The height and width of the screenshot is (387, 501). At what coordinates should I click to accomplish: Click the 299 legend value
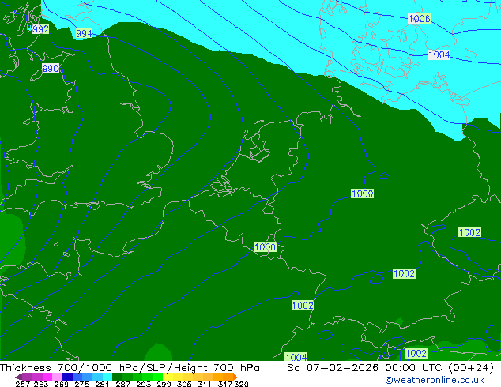(x=164, y=384)
